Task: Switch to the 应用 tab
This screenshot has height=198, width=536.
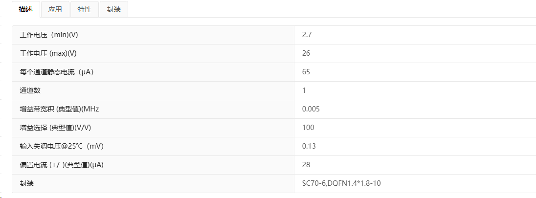Action: click(x=55, y=9)
